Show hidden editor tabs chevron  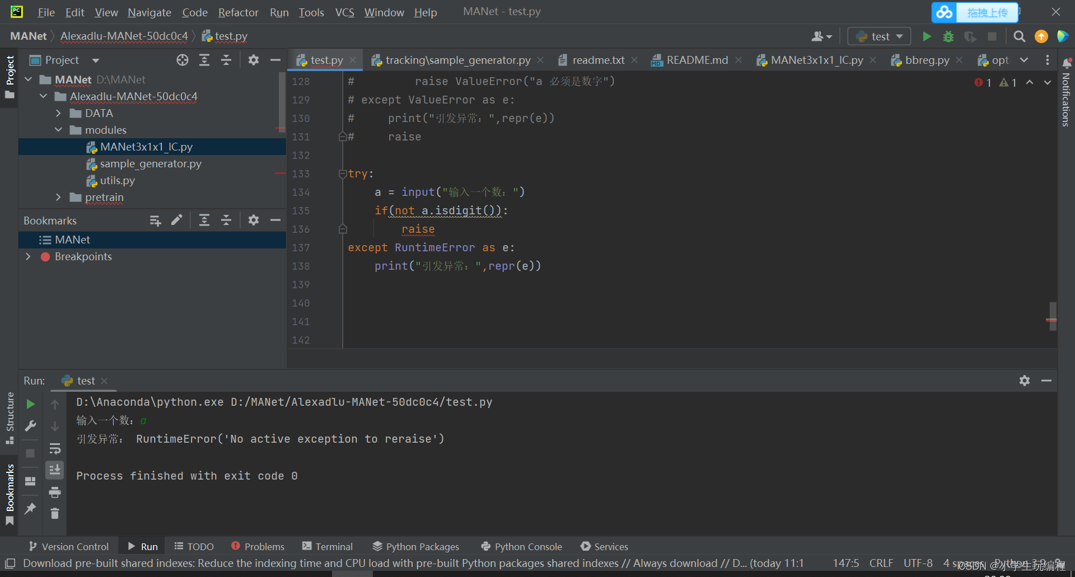click(1024, 60)
